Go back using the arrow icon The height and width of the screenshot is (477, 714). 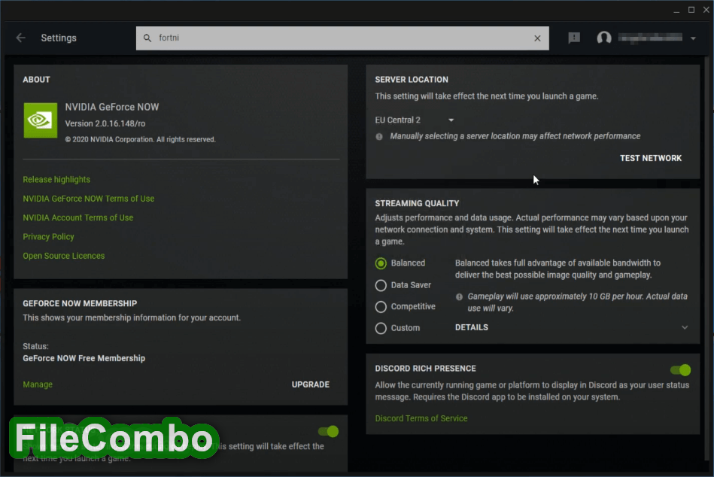21,38
